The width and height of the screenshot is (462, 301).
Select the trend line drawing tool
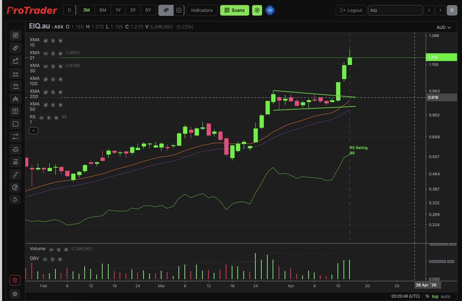click(15, 61)
